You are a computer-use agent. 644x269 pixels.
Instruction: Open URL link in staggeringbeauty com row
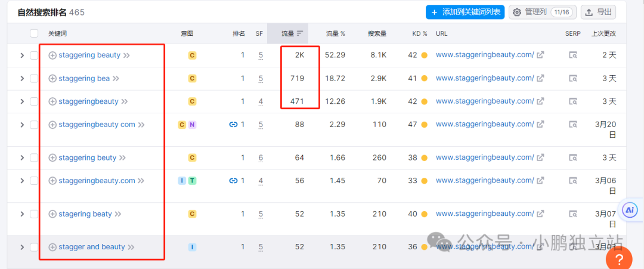coord(485,124)
